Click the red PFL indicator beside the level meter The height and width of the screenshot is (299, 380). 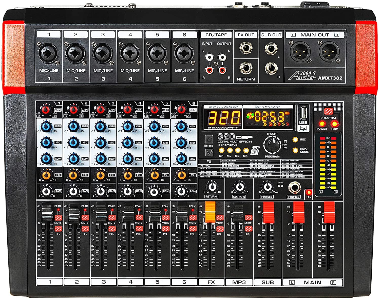(x=309, y=193)
